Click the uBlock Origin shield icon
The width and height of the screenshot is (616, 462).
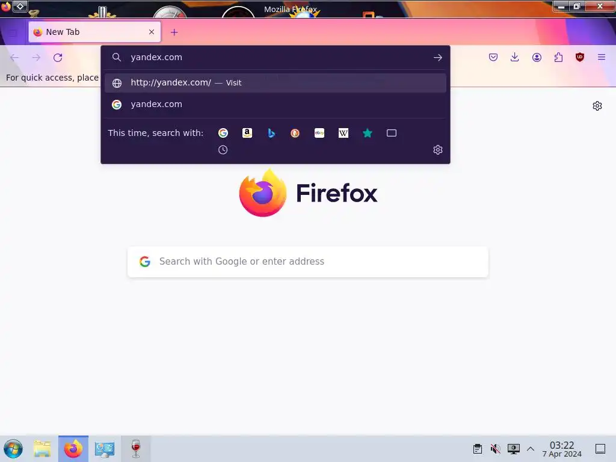click(x=580, y=57)
